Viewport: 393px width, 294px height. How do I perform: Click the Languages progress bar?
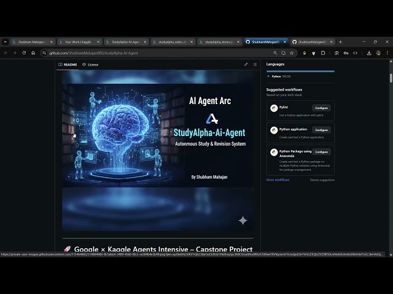(300, 72)
